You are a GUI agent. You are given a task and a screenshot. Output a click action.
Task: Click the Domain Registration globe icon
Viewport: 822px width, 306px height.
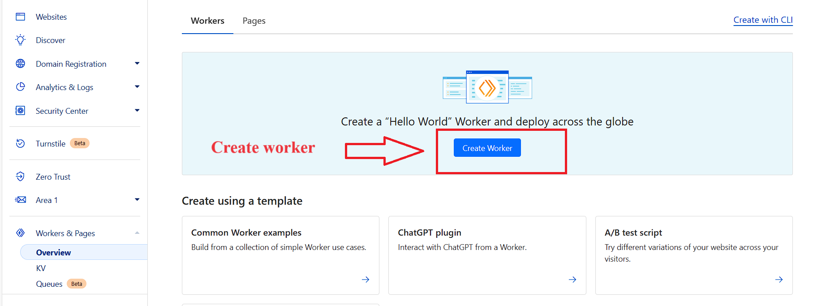(20, 64)
